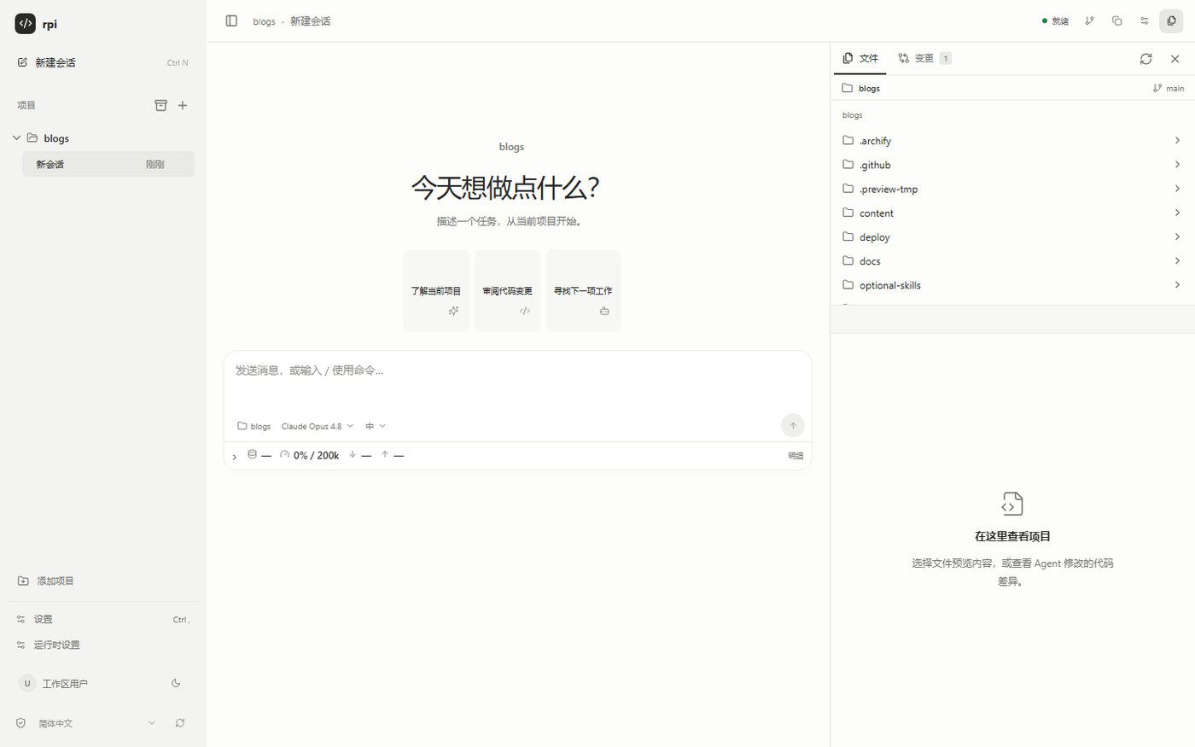Viewport: 1195px width, 747px height.
Task: Open the 中 effort level dropdown
Action: click(x=376, y=426)
